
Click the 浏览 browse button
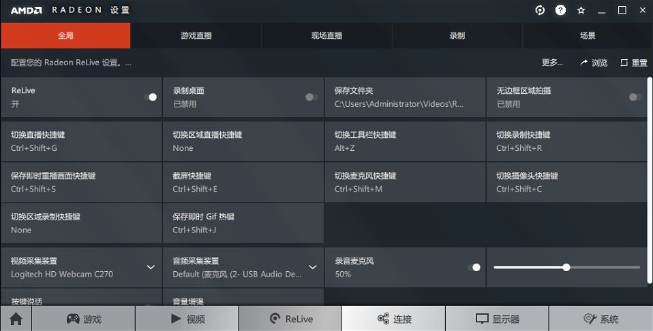(594, 63)
